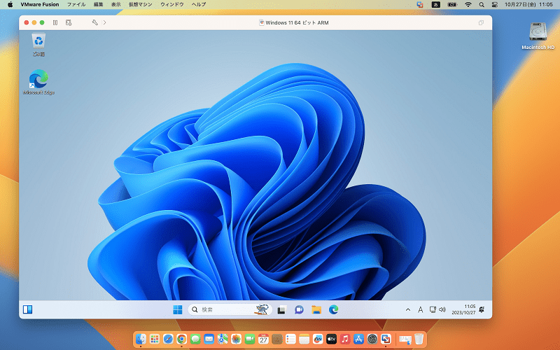
Task: Expand the hidden system tray icons chevron
Action: (408, 309)
